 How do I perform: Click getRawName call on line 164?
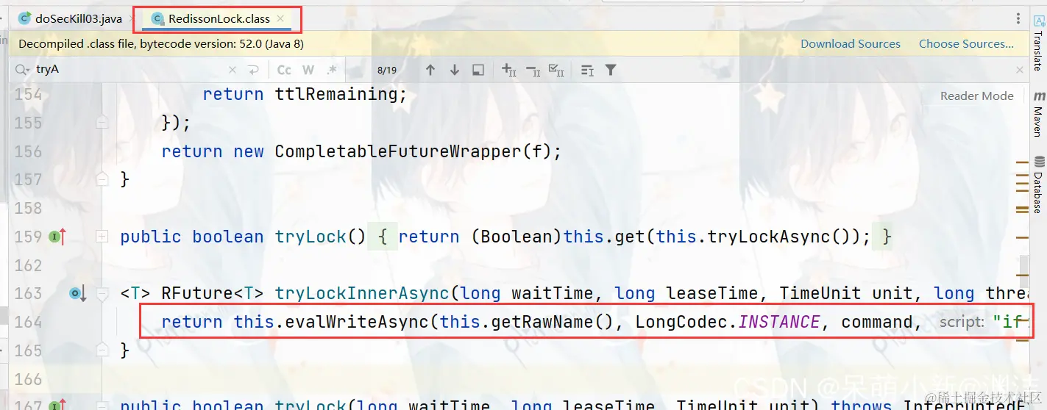click(532, 322)
